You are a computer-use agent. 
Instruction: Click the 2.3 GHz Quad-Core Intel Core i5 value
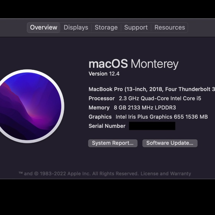pos(160,99)
